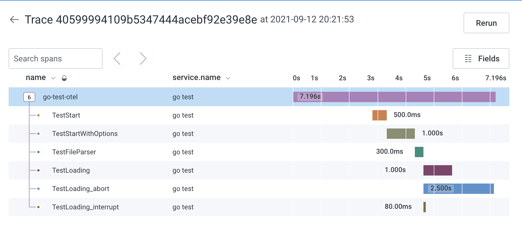This screenshot has height=230, width=522.
Task: Click the maroon dot beside TestLoading
Action: (38, 170)
